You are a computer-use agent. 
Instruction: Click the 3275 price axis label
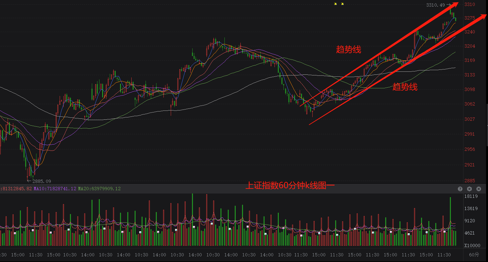(470, 18)
